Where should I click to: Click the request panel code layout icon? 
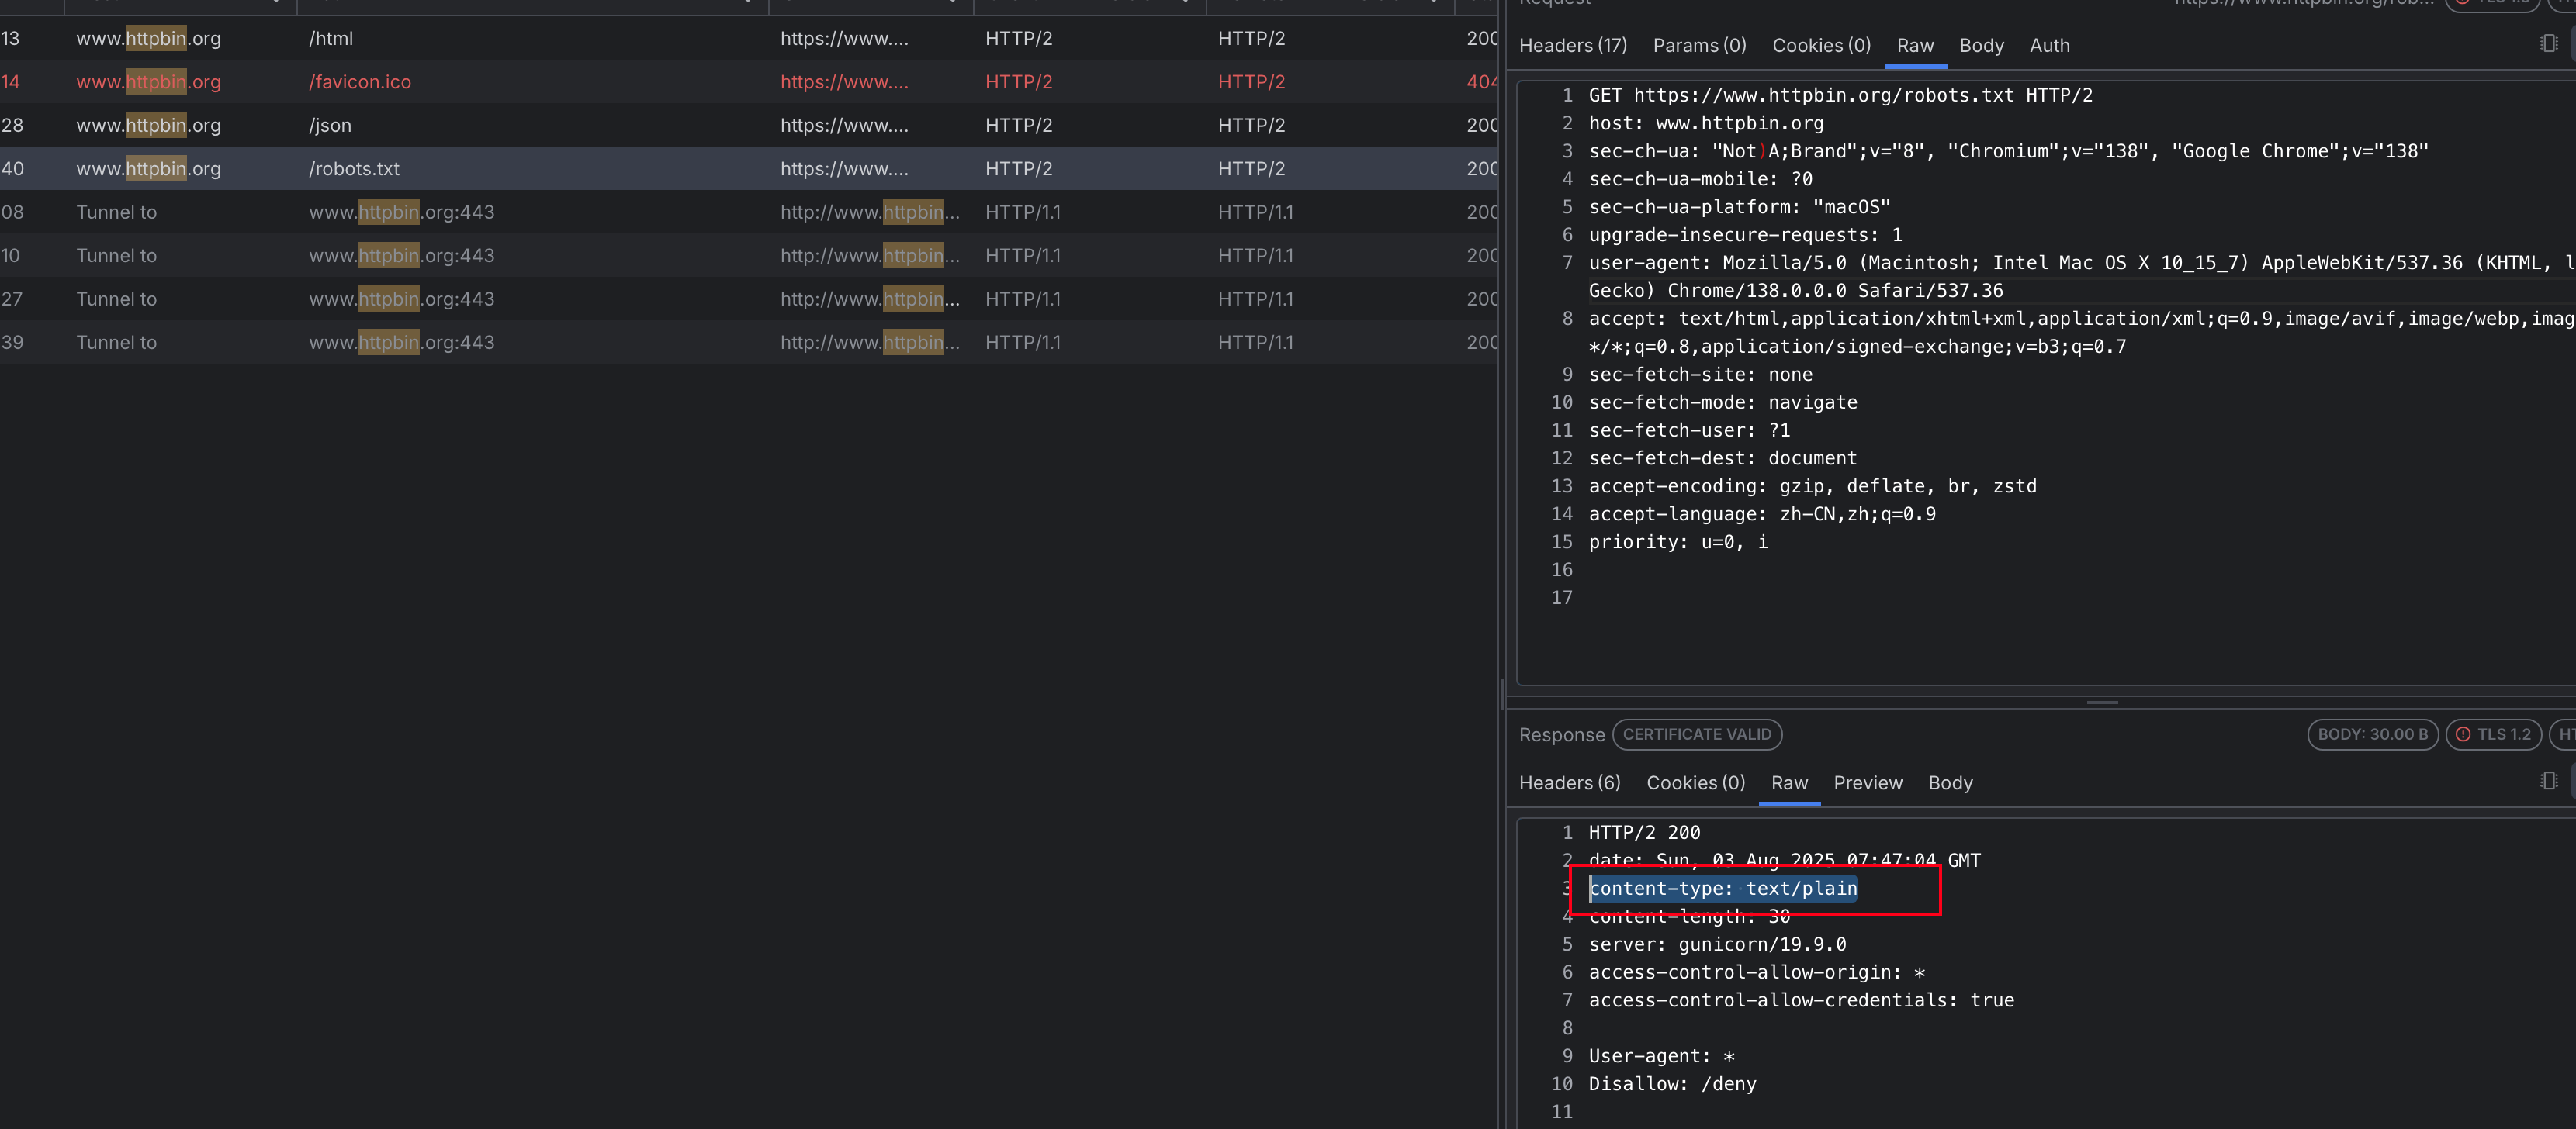point(2548,44)
